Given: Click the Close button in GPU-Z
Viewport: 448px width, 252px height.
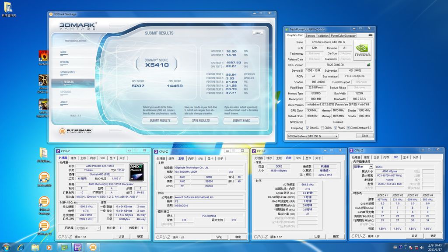Looking at the screenshot, I should tap(365, 136).
